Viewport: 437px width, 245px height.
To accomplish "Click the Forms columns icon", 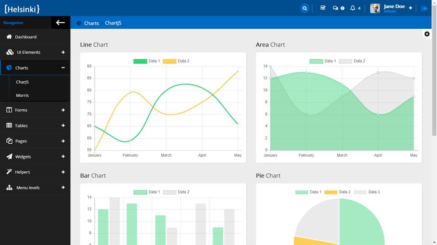I will [x=9, y=110].
